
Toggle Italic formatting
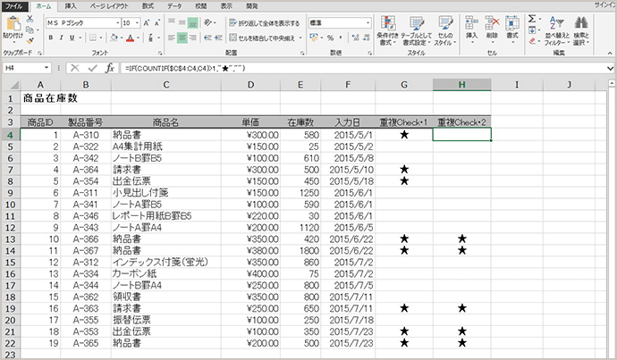pos(61,38)
